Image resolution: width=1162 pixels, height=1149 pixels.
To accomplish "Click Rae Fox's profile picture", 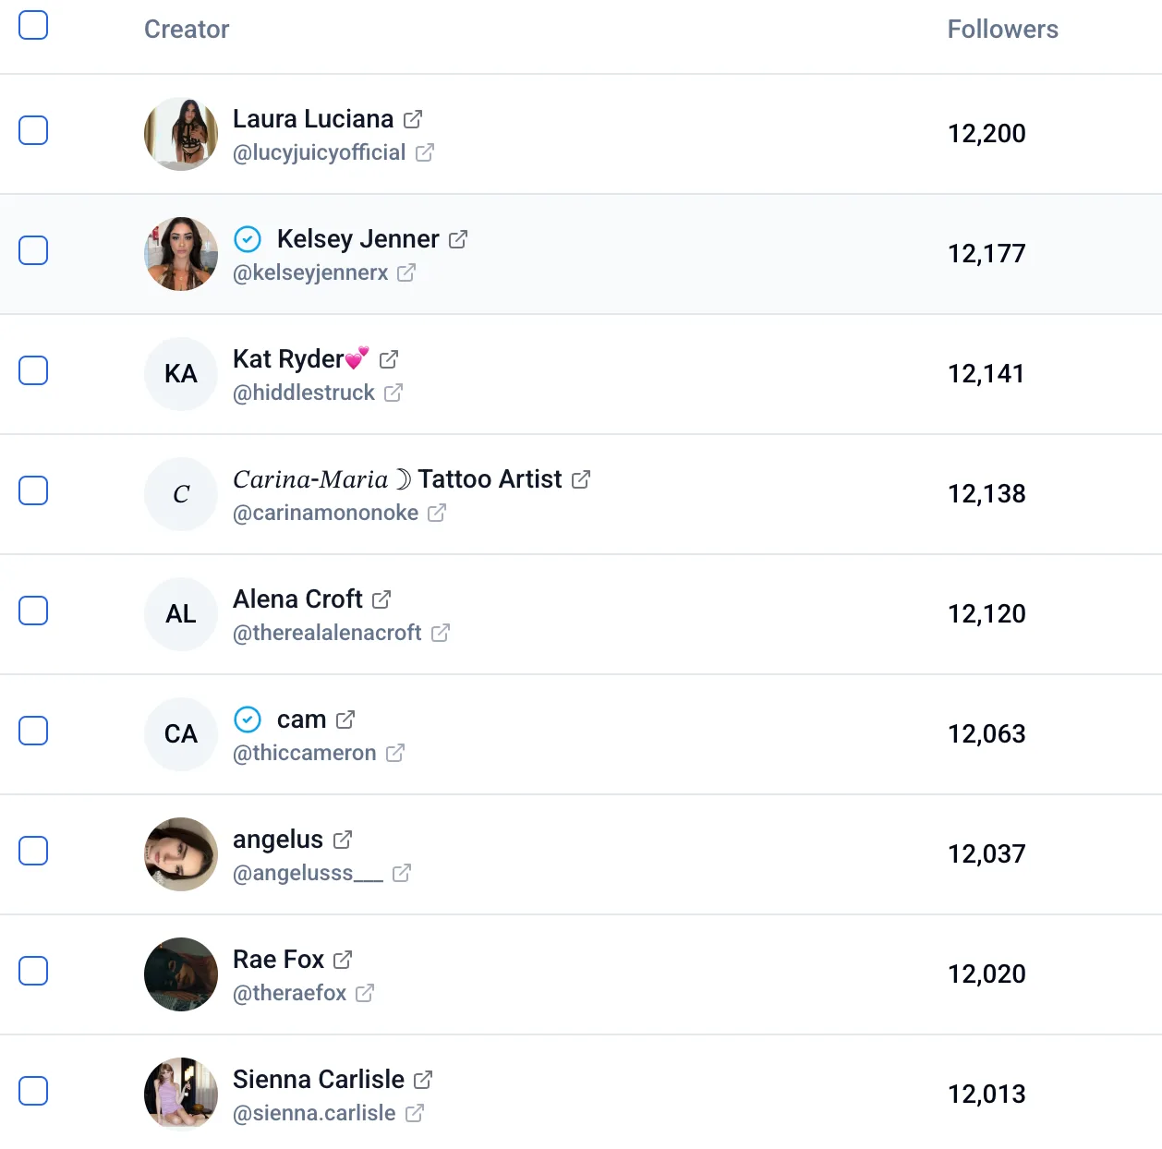I will [x=181, y=974].
